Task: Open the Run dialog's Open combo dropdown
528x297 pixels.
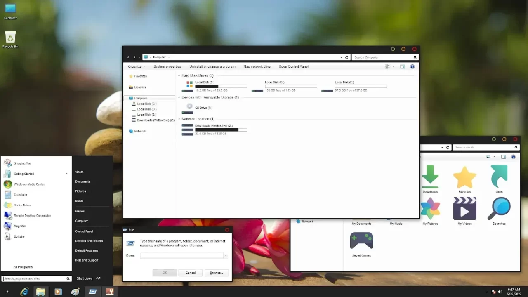Action: click(x=226, y=256)
